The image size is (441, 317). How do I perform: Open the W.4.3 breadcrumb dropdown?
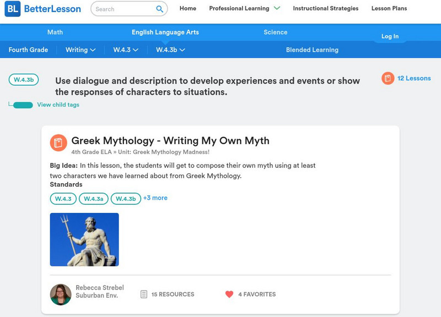126,50
